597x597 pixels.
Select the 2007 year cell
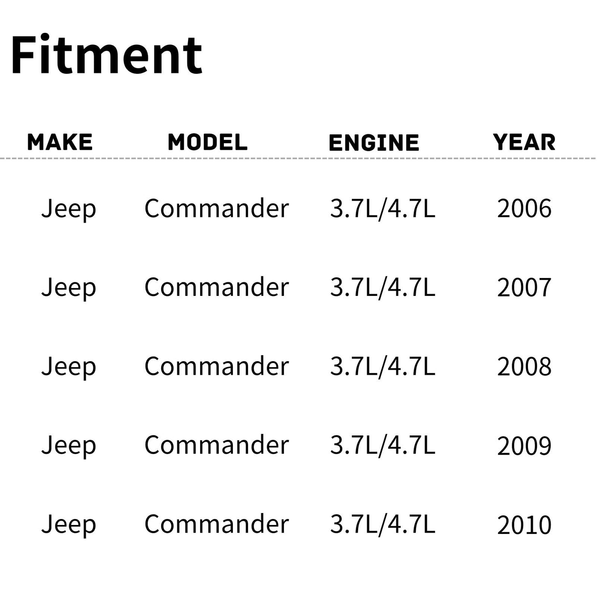point(524,288)
